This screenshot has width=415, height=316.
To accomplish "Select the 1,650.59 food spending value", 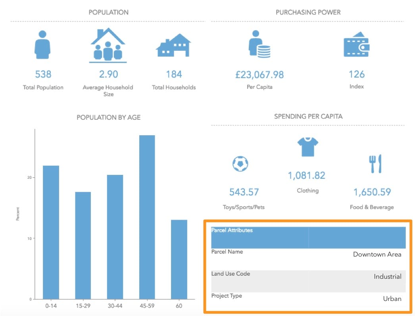I will 372,192.
